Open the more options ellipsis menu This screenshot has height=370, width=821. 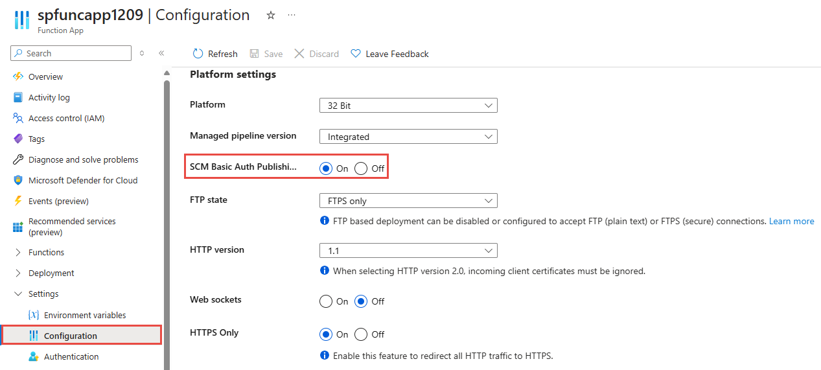pos(292,15)
